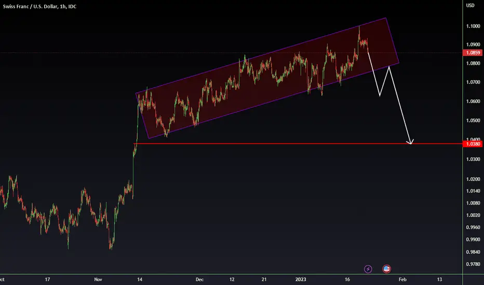Screen dimensions: 484x285
Task: Click the 17 date label on the time axis
Action: [x=47, y=279]
